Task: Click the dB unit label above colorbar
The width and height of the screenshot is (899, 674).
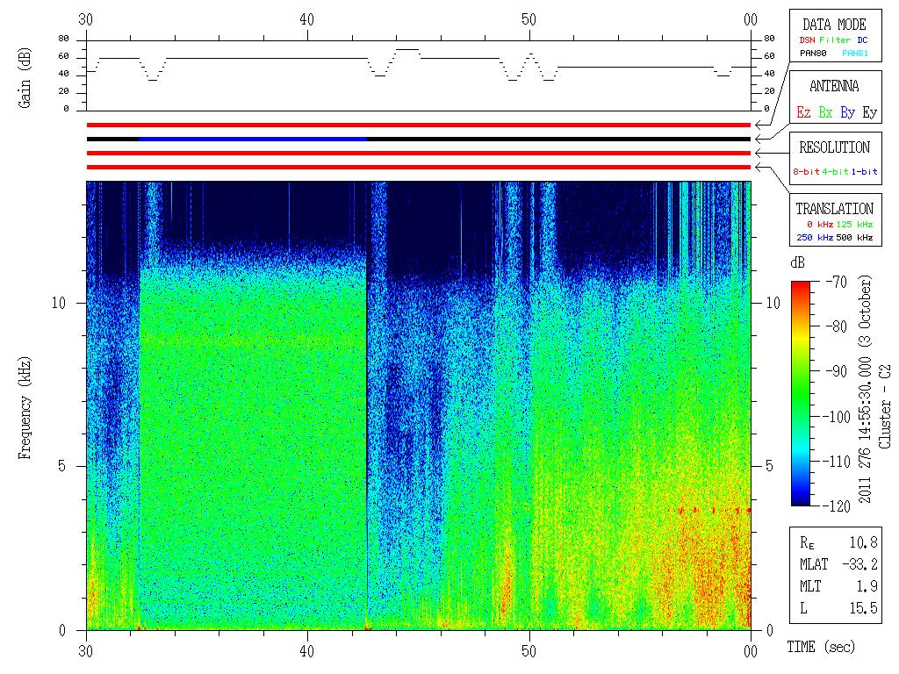Action: click(797, 262)
